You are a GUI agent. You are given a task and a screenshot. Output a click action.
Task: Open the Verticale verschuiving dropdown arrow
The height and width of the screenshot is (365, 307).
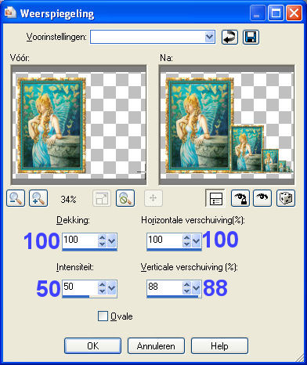click(x=197, y=287)
